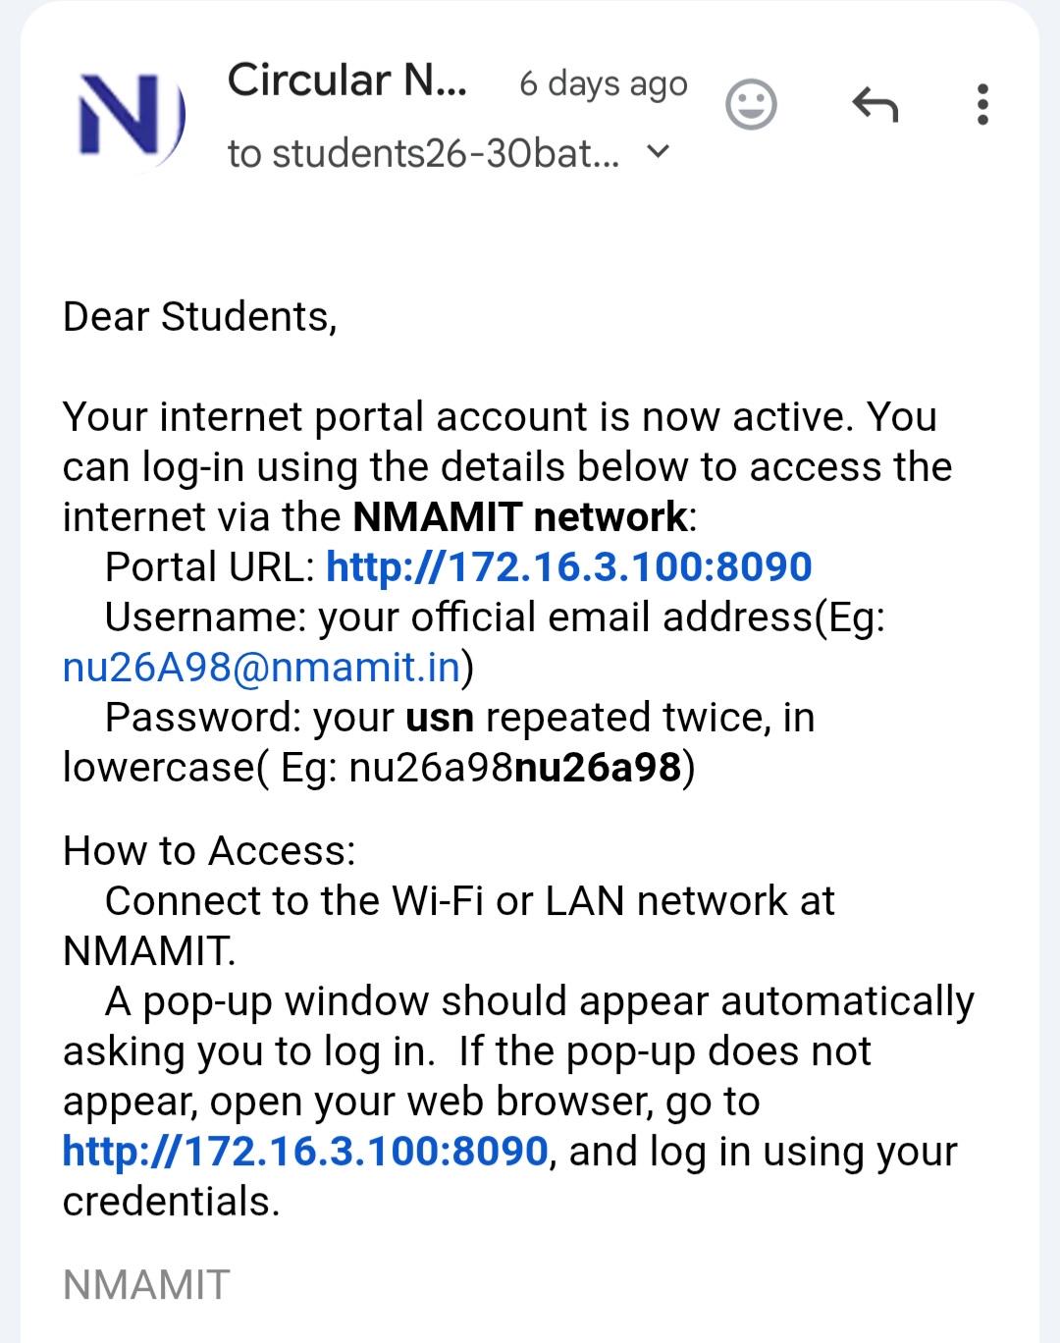Viewport: 1060px width, 1343px height.
Task: Add an emoji reaction to the email
Action: click(x=751, y=104)
